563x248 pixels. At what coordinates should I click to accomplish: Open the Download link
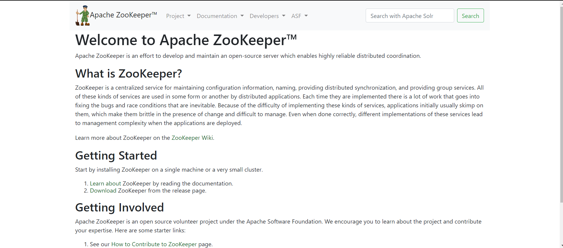103,190
